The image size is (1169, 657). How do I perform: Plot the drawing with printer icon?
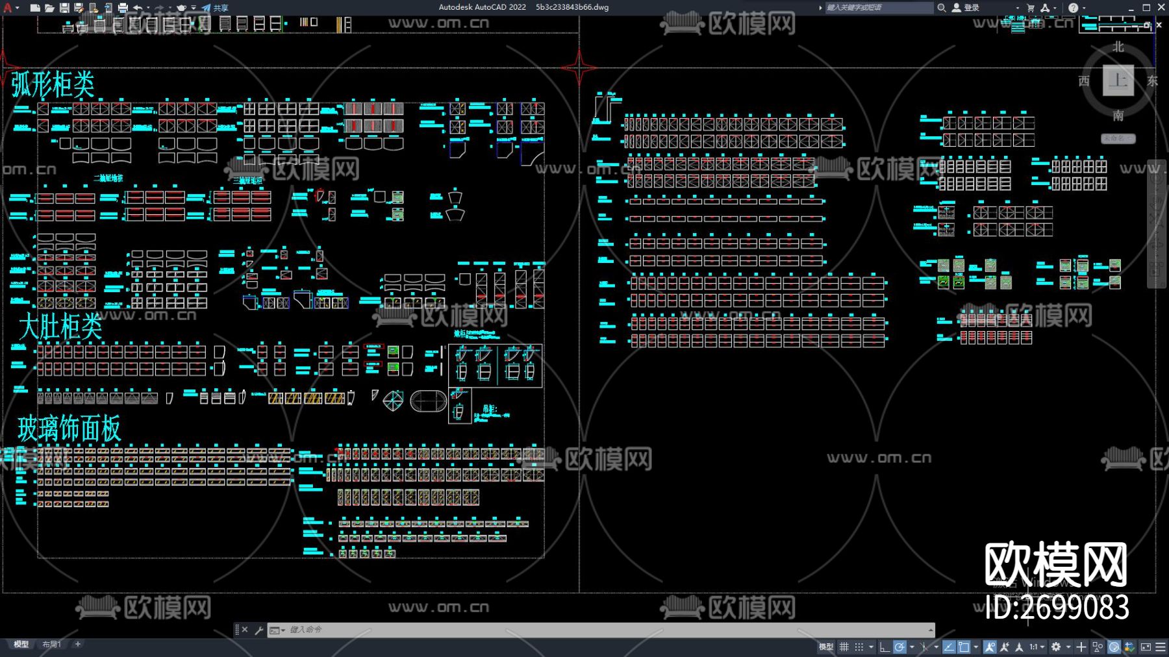coord(123,8)
